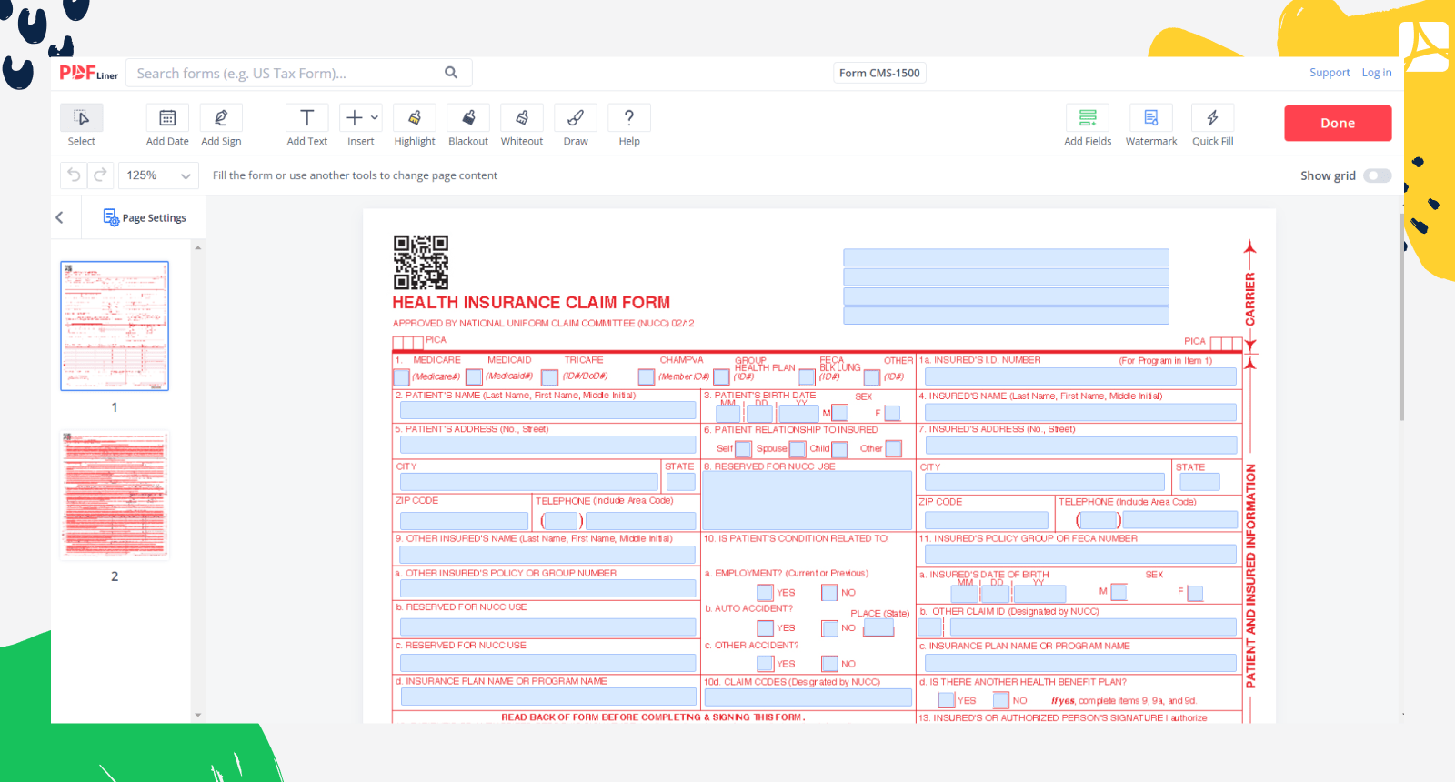Select the Draw tool
This screenshot has width=1455, height=782.
576,118
